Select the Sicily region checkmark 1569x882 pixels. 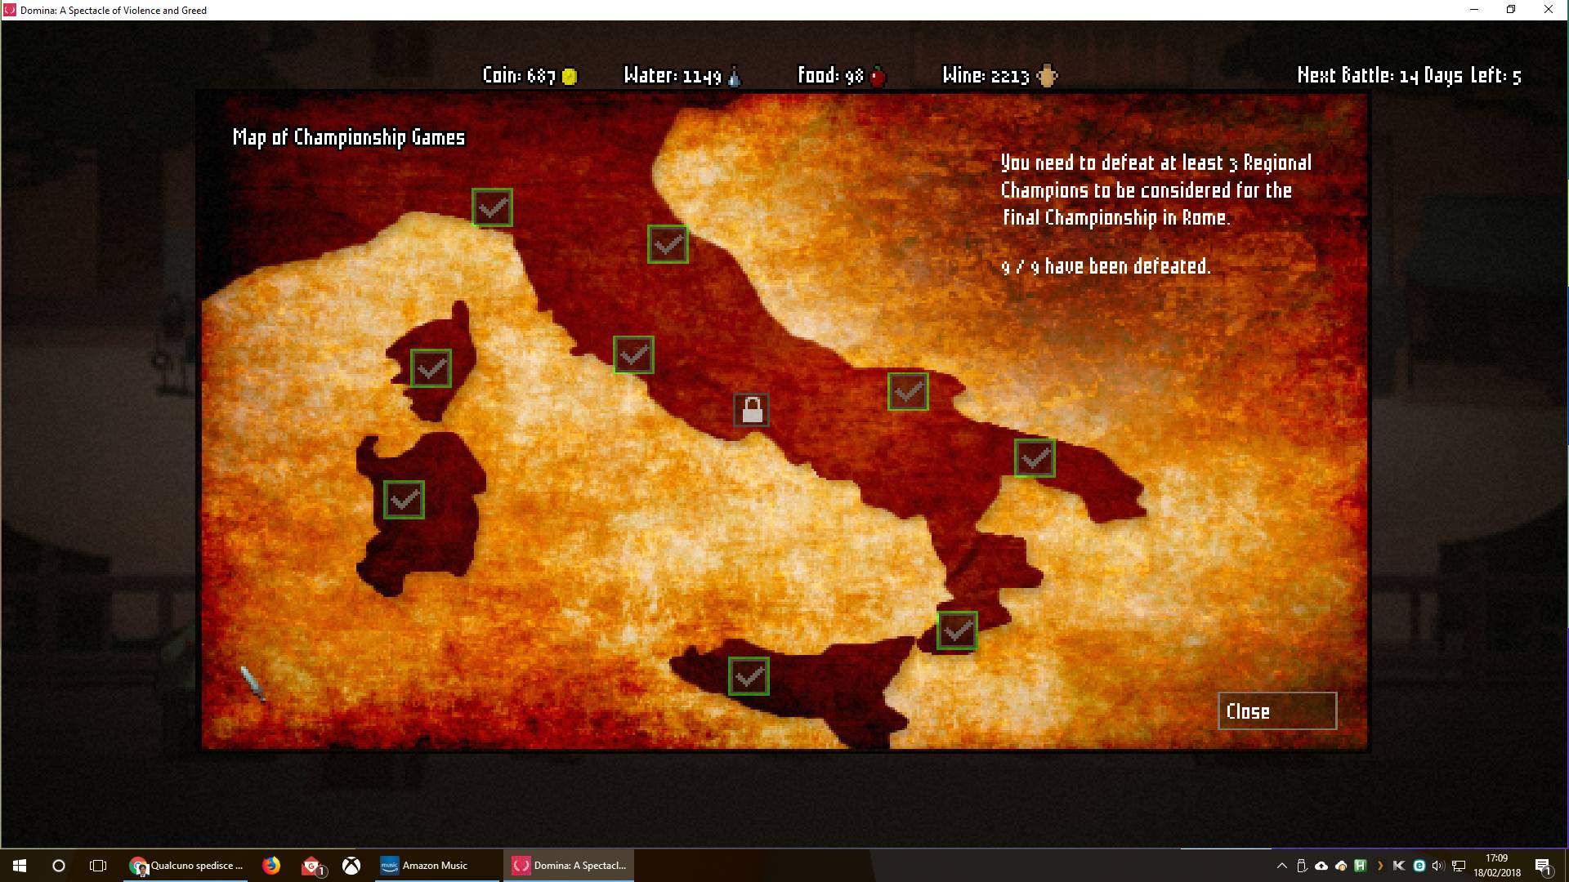tap(749, 675)
